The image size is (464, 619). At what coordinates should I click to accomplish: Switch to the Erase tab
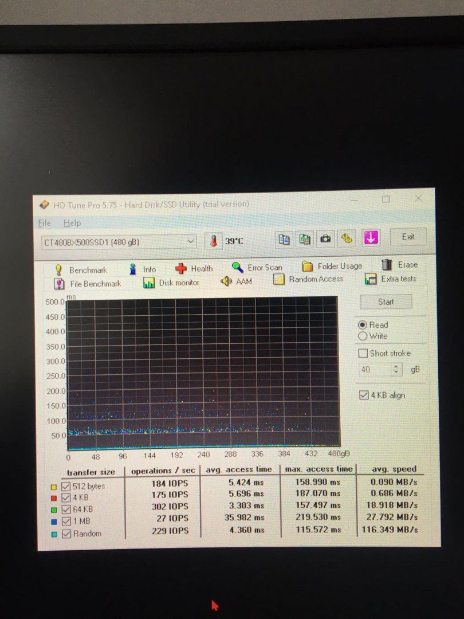[399, 264]
